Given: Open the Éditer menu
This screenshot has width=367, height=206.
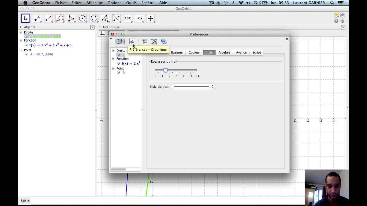Looking at the screenshot, I should pos(77,3).
